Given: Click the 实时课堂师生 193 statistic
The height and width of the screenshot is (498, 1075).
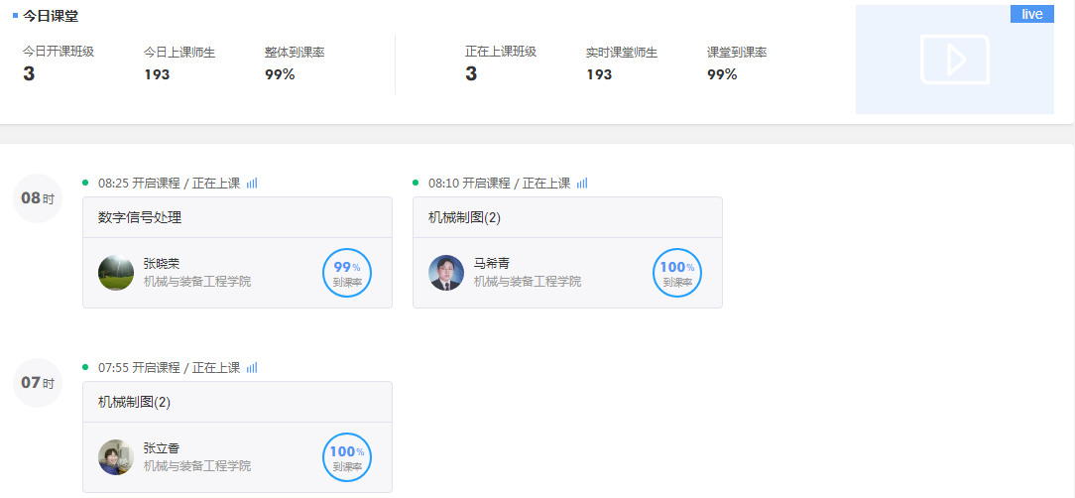Looking at the screenshot, I should [x=622, y=63].
